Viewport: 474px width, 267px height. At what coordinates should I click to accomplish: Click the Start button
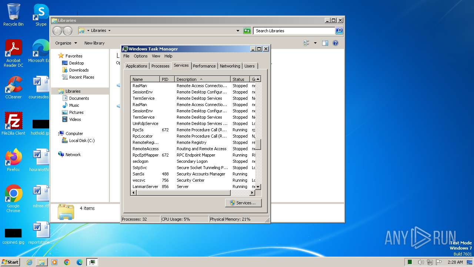(x=10, y=262)
